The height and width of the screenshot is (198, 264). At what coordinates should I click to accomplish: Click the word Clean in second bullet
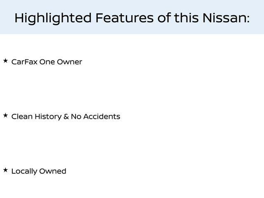pos(22,116)
